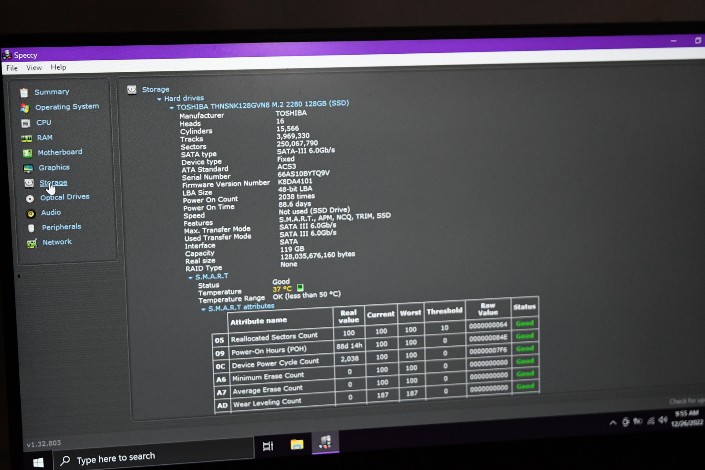
Task: Click the Wear Leveling Count row name
Action: [x=267, y=402]
